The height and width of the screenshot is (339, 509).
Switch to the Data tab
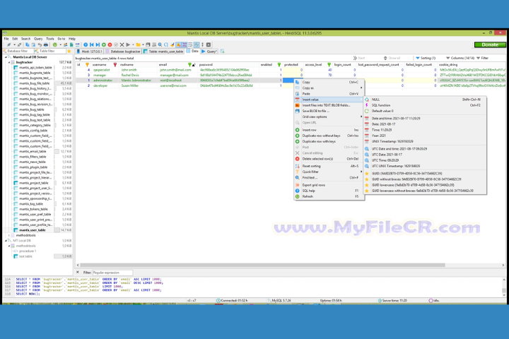(x=192, y=52)
